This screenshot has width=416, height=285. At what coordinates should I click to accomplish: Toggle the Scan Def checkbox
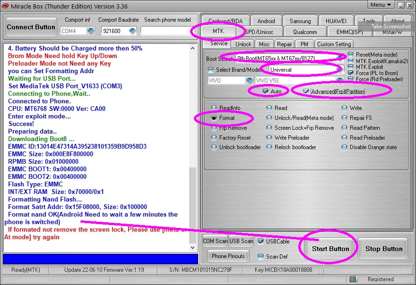click(261, 256)
